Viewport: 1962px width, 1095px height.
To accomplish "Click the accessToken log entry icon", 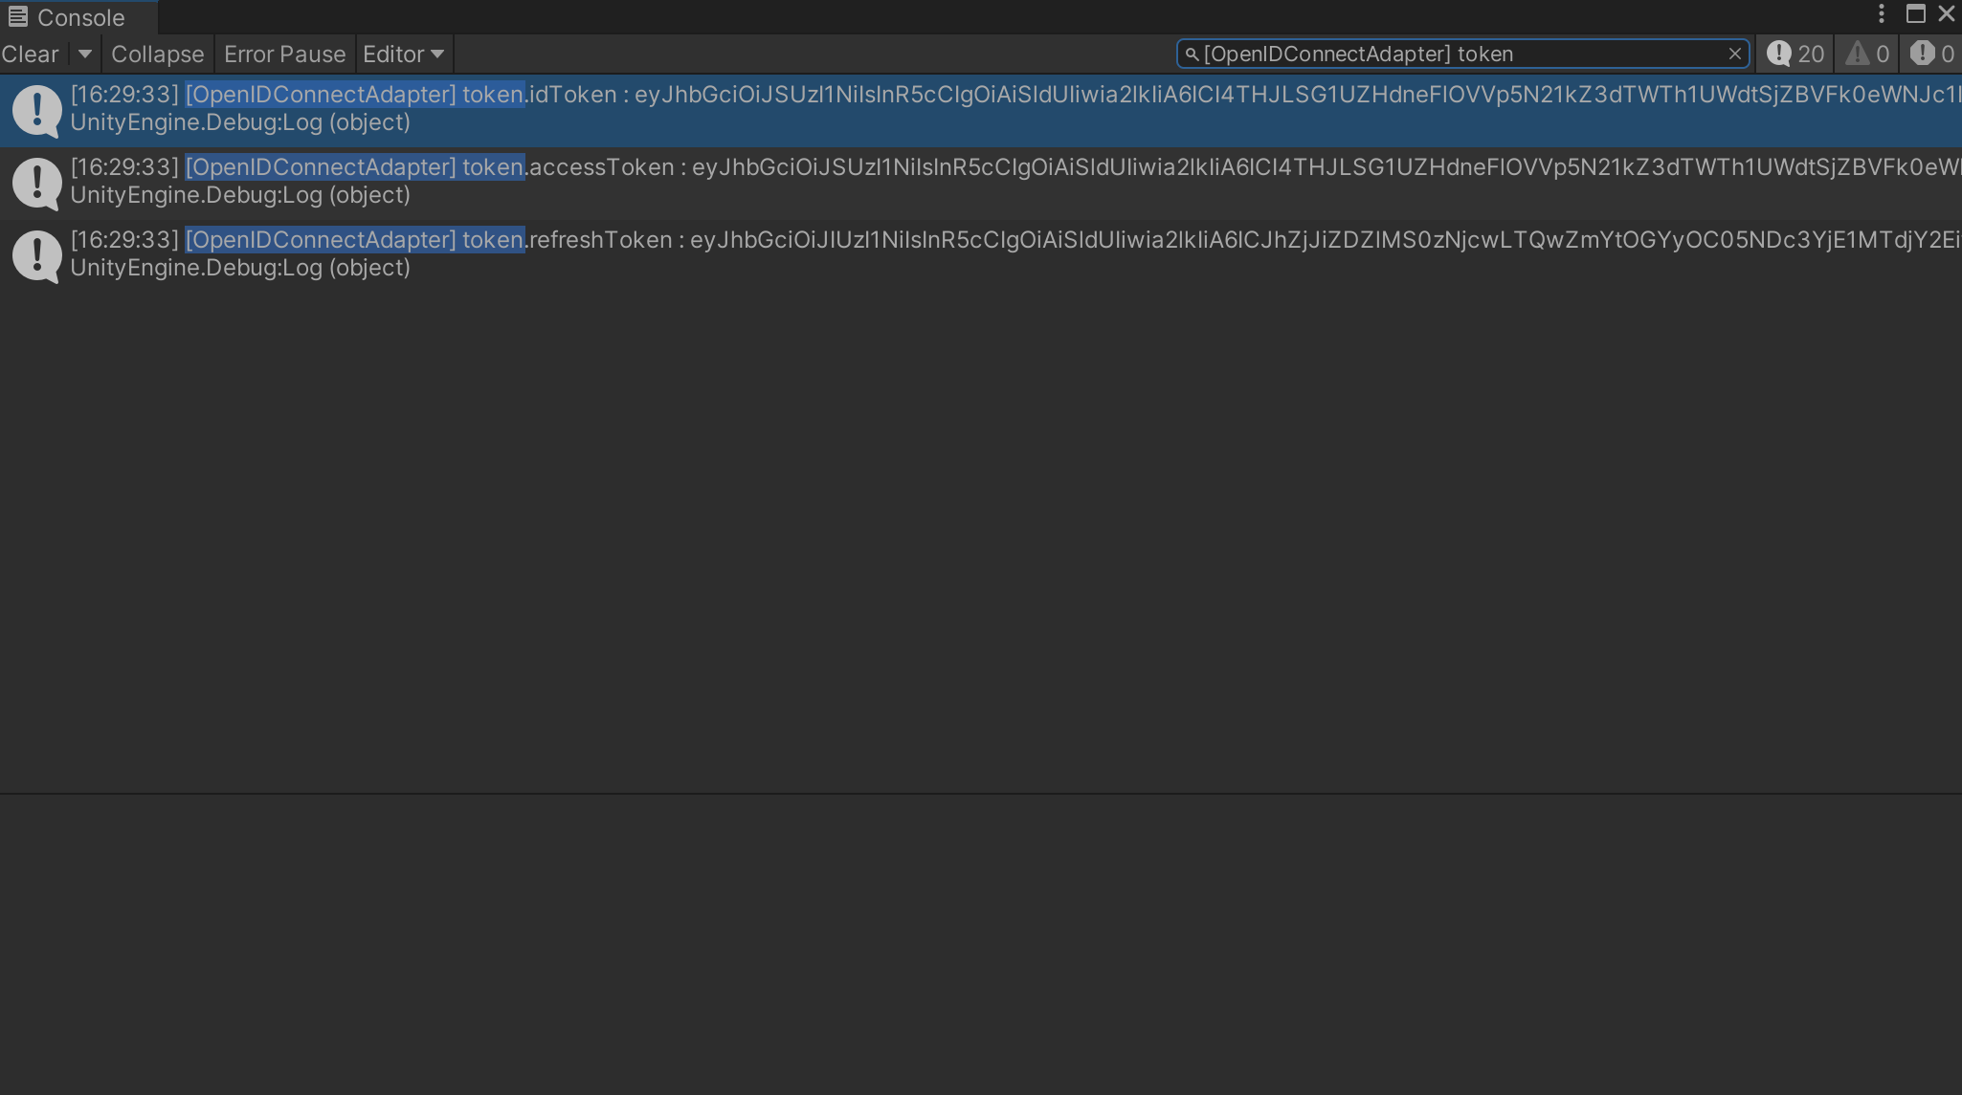I will point(36,183).
